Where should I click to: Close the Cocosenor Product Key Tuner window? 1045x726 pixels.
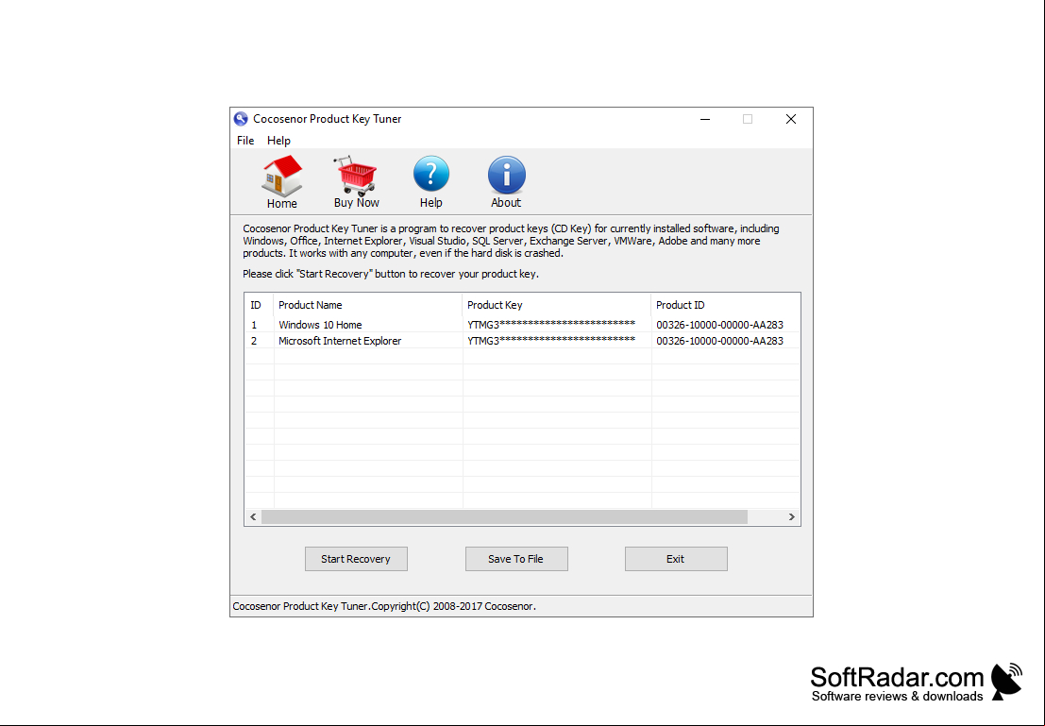tap(791, 119)
